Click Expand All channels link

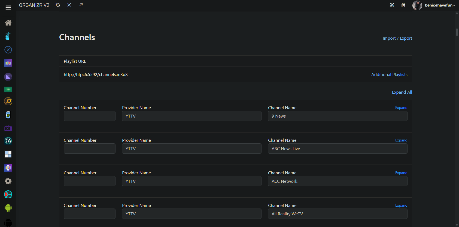click(402, 92)
